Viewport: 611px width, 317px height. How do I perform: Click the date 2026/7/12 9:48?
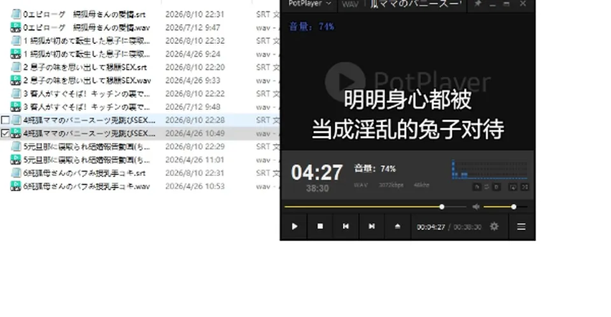(192, 107)
